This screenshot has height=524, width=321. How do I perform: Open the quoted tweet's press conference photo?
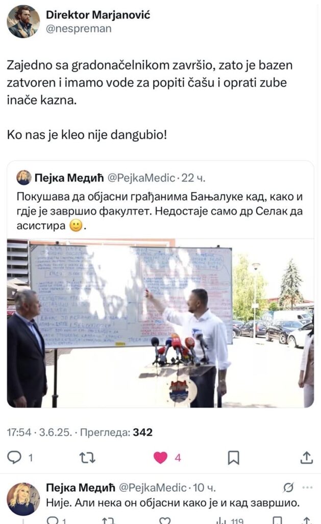coord(160,323)
